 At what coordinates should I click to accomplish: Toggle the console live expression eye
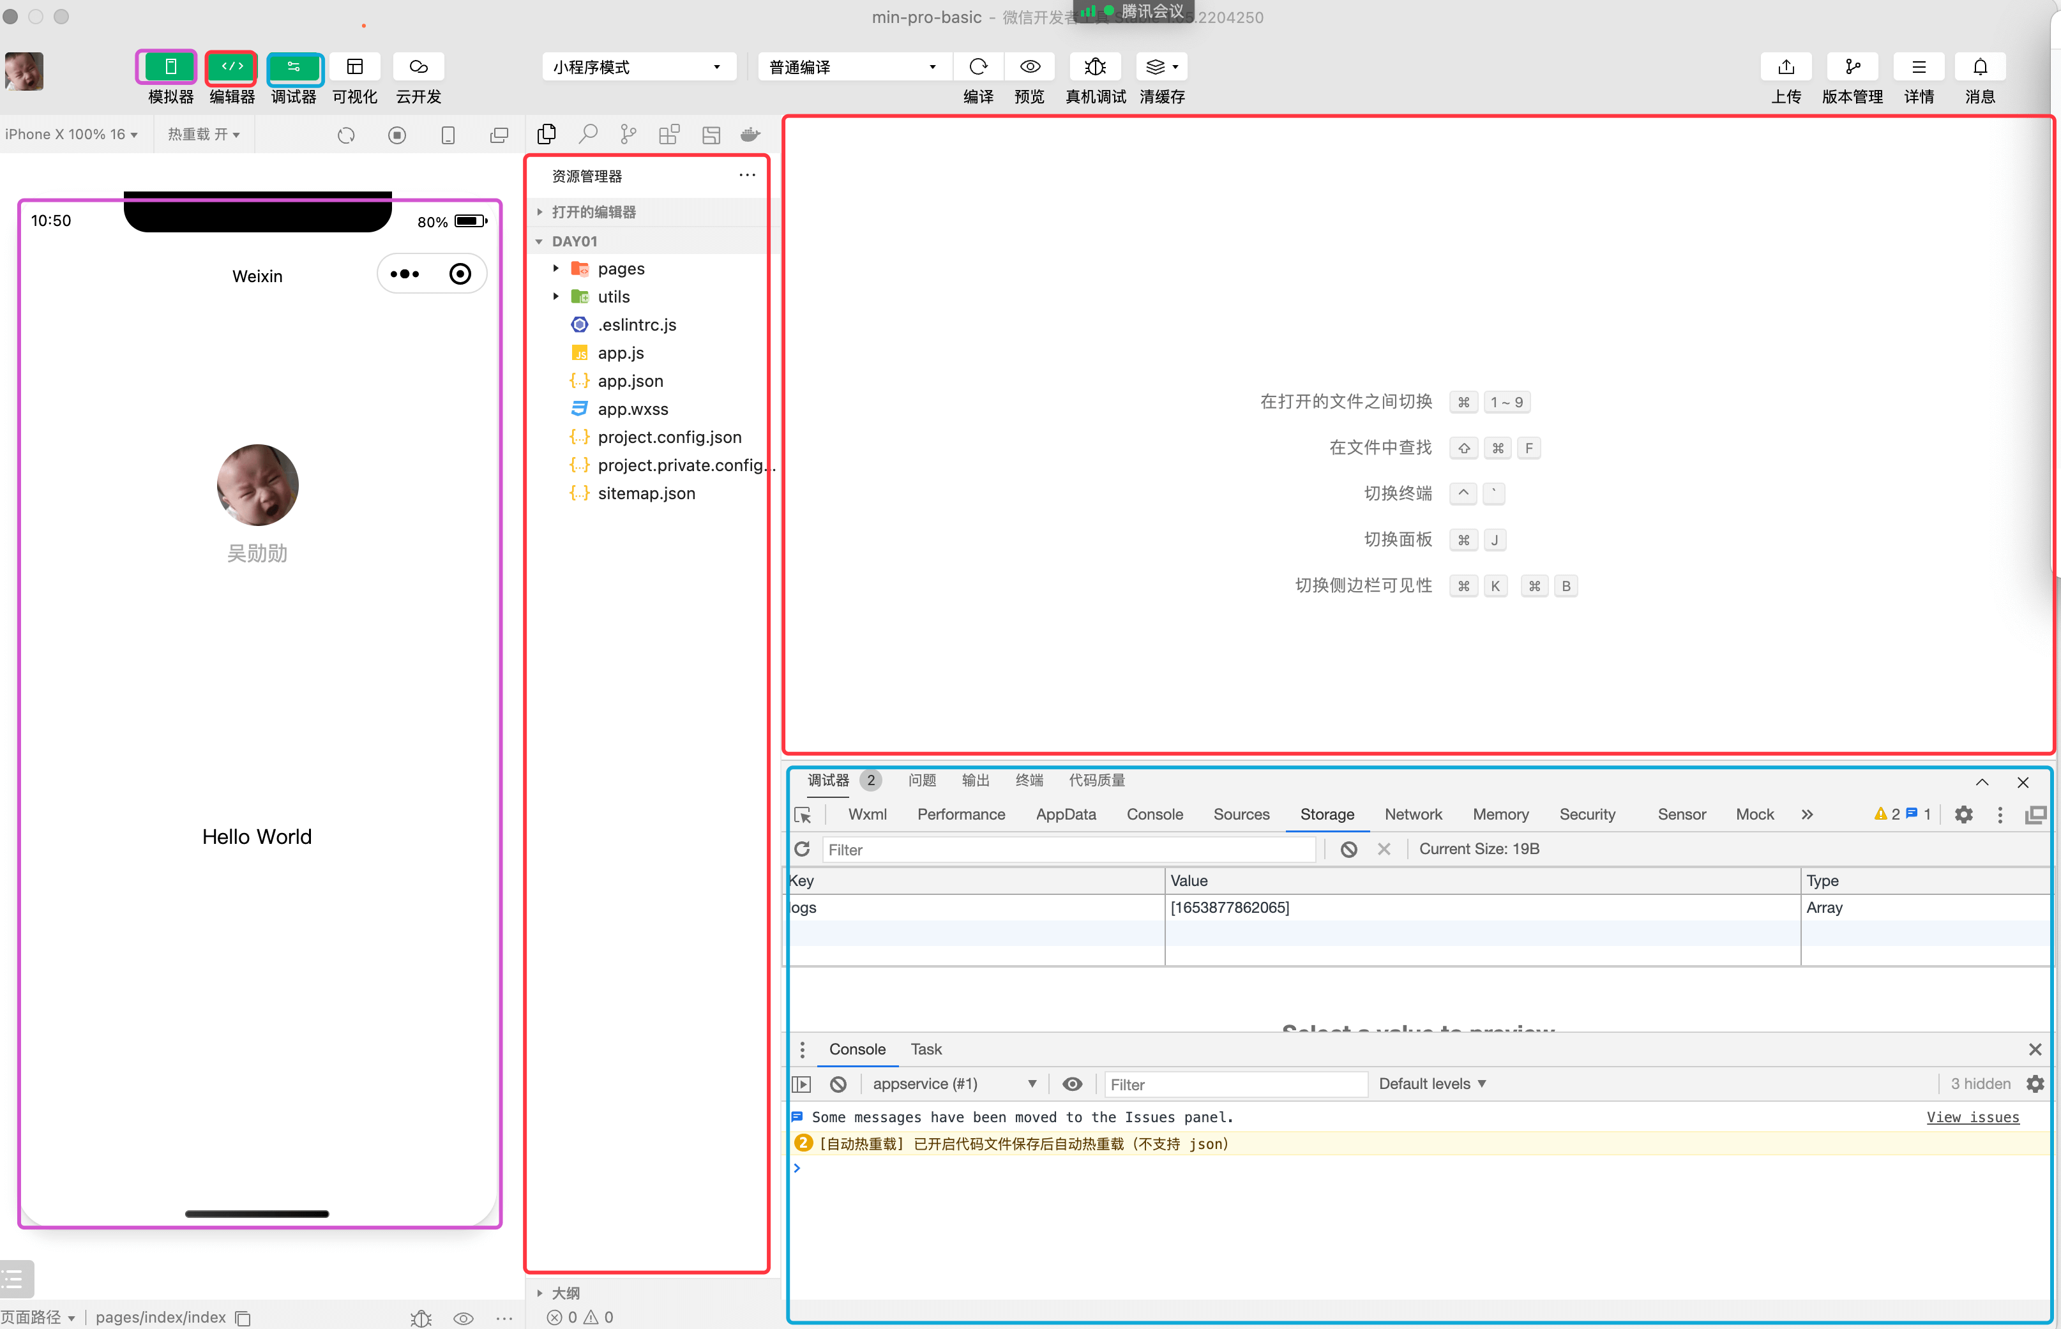[1072, 1085]
